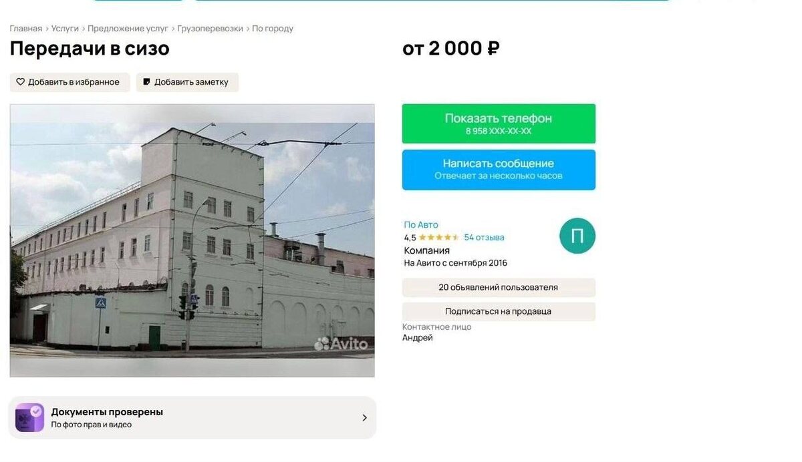Click the Avito watermark logo on photo

(x=341, y=344)
